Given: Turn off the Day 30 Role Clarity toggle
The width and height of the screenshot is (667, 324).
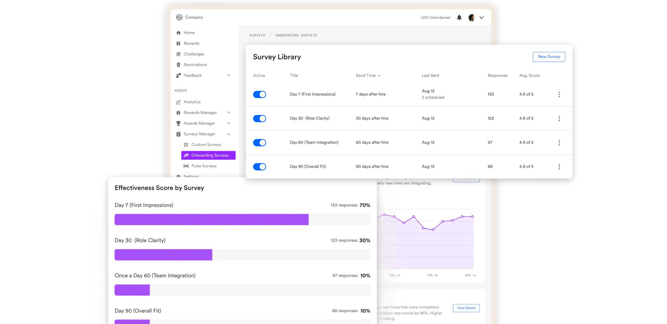Looking at the screenshot, I should (259, 119).
